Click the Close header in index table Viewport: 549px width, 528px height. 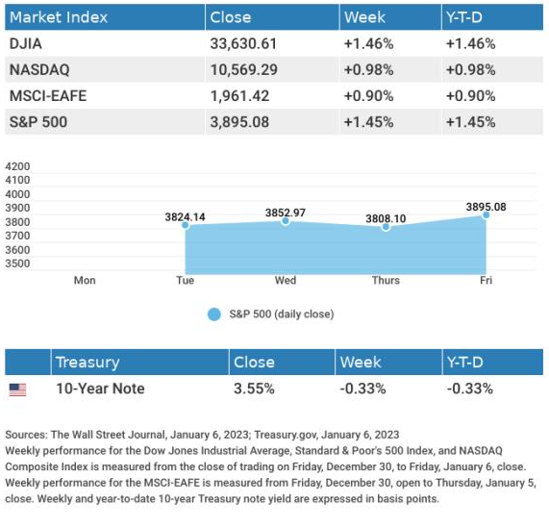tap(231, 17)
